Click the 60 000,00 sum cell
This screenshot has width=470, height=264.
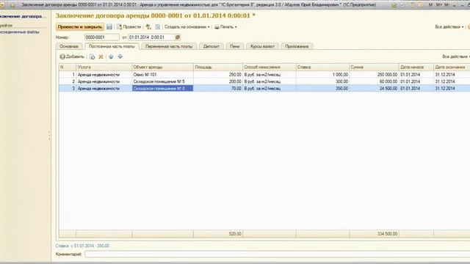(374, 81)
